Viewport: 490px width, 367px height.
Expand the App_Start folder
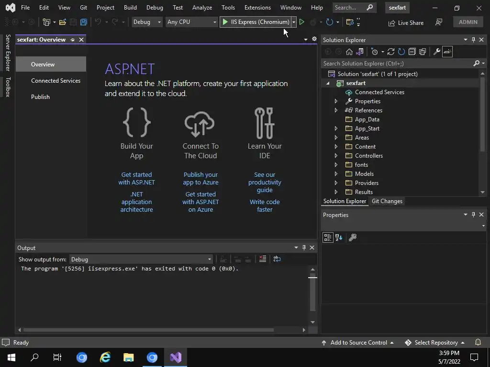click(x=336, y=128)
